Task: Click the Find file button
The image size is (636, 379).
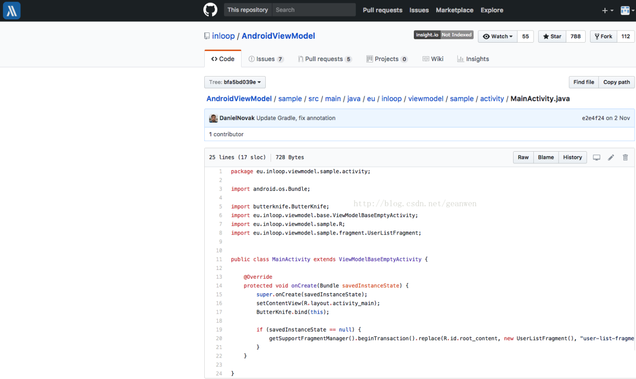Action: point(584,82)
